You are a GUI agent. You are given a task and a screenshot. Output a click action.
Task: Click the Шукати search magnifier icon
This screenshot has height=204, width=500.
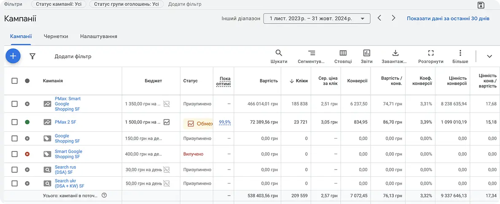[x=279, y=53]
